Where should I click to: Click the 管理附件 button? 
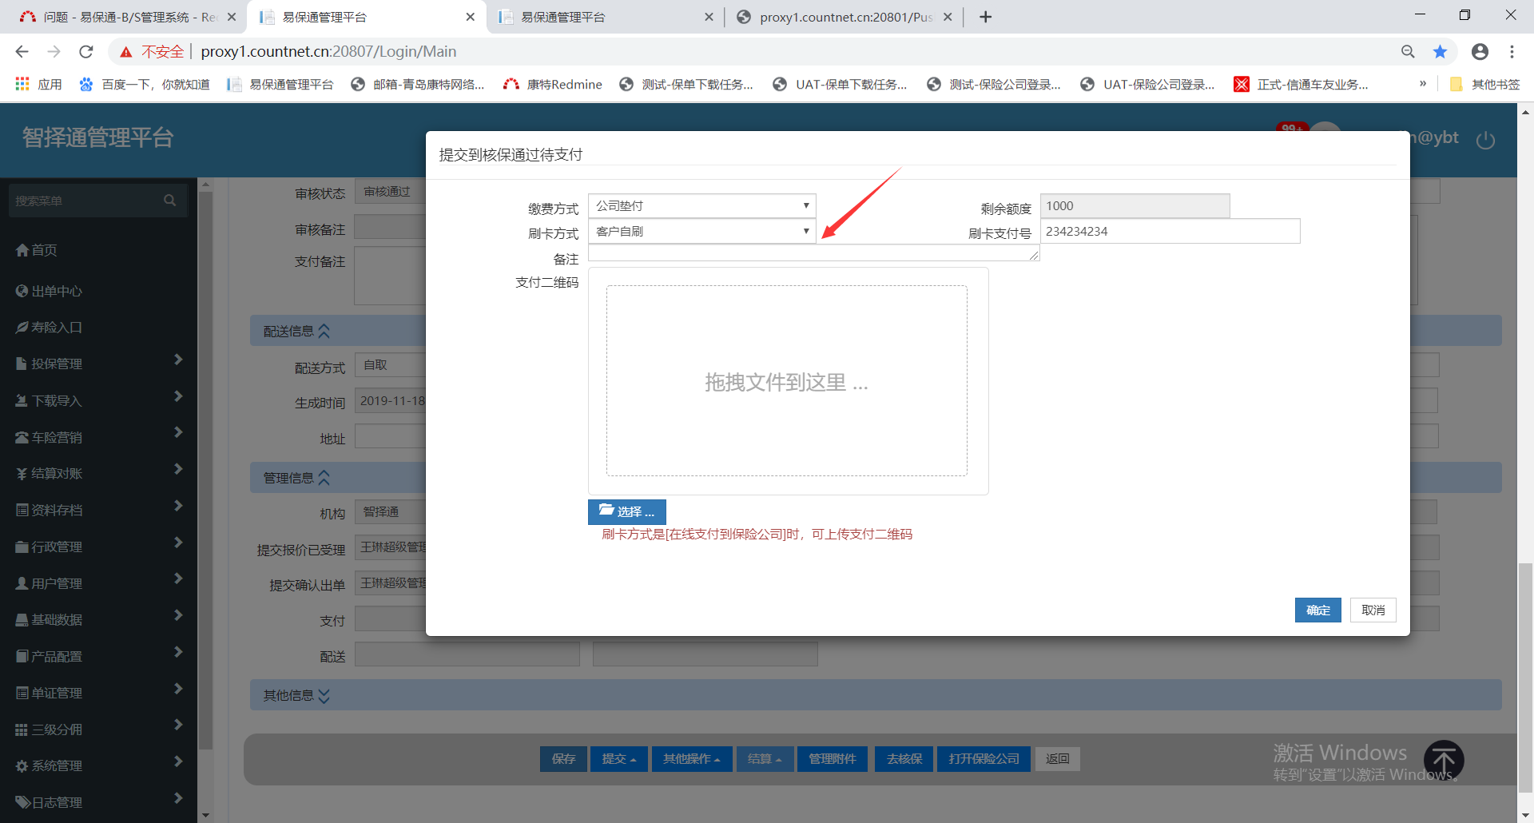tap(833, 758)
